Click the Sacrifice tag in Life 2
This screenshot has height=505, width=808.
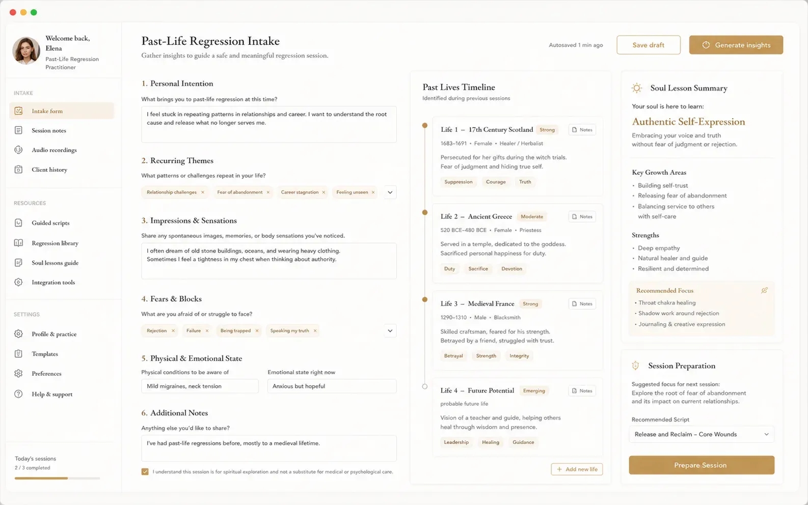point(478,269)
